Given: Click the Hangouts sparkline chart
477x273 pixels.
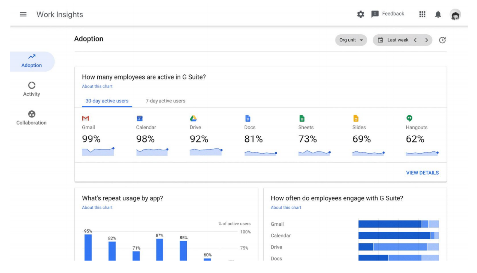Looking at the screenshot, I should [x=422, y=153].
